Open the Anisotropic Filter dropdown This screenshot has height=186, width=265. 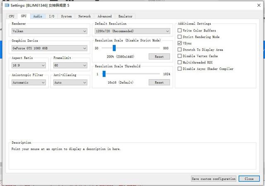coord(28,82)
